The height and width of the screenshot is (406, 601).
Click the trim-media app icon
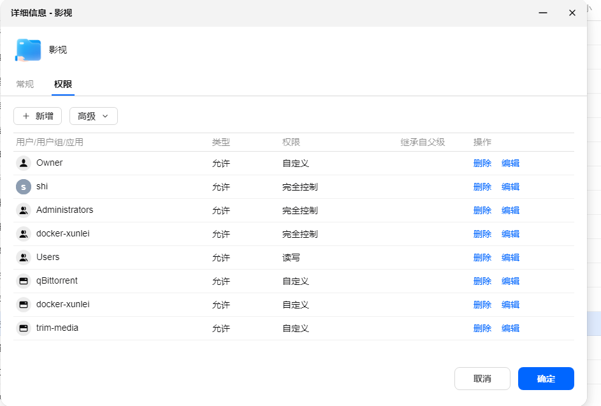click(x=24, y=328)
